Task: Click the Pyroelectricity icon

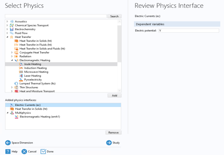Action: coord(21,80)
